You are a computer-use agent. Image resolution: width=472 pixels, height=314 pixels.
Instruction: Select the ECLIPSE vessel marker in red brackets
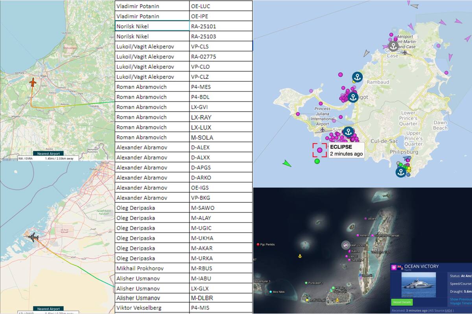319,150
